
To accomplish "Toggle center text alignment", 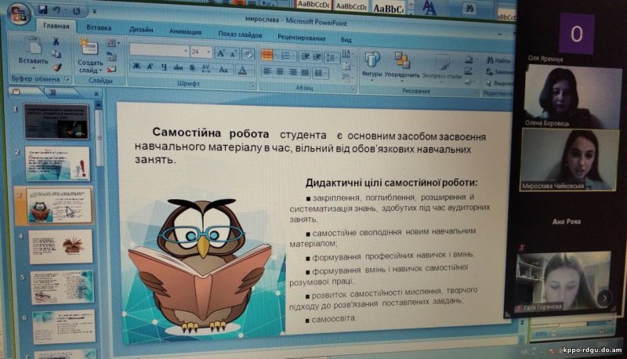I will click(x=280, y=71).
